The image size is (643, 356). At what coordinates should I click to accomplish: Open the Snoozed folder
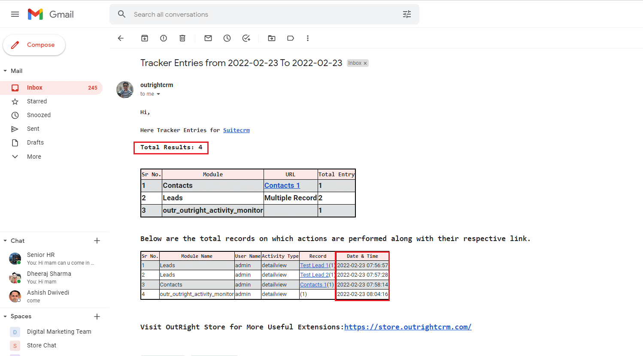(51, 115)
